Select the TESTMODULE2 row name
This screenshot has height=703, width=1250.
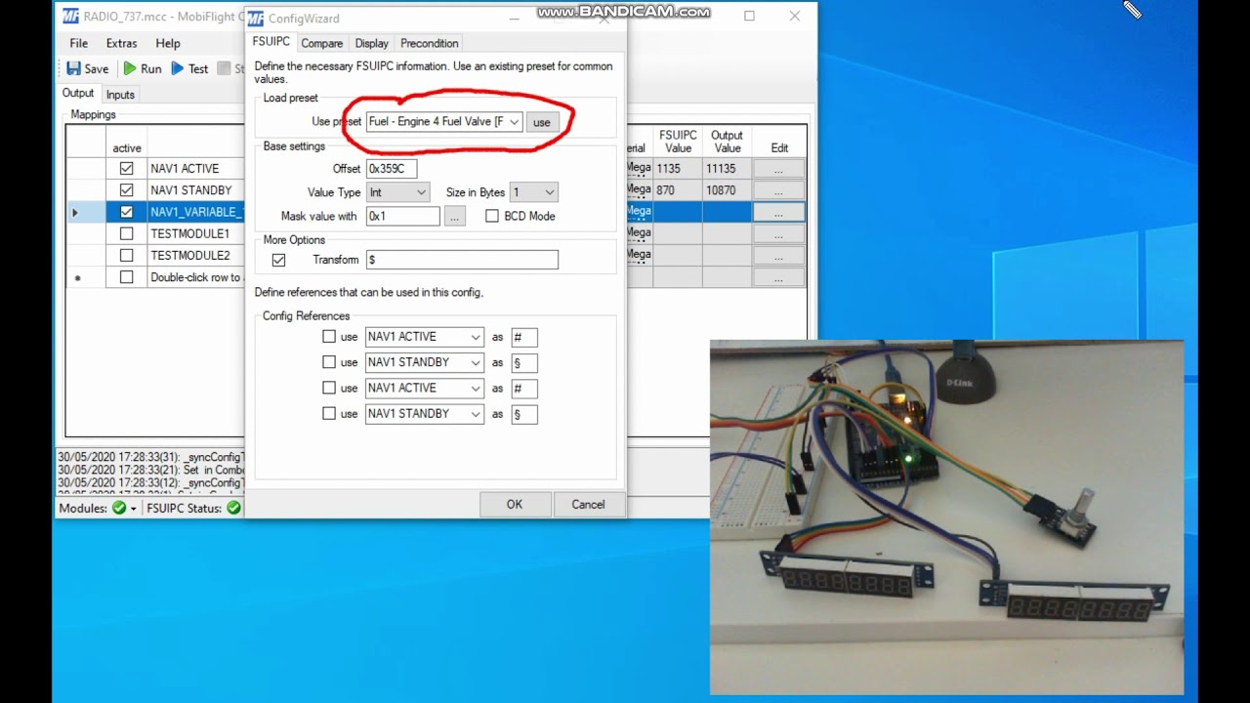(190, 255)
